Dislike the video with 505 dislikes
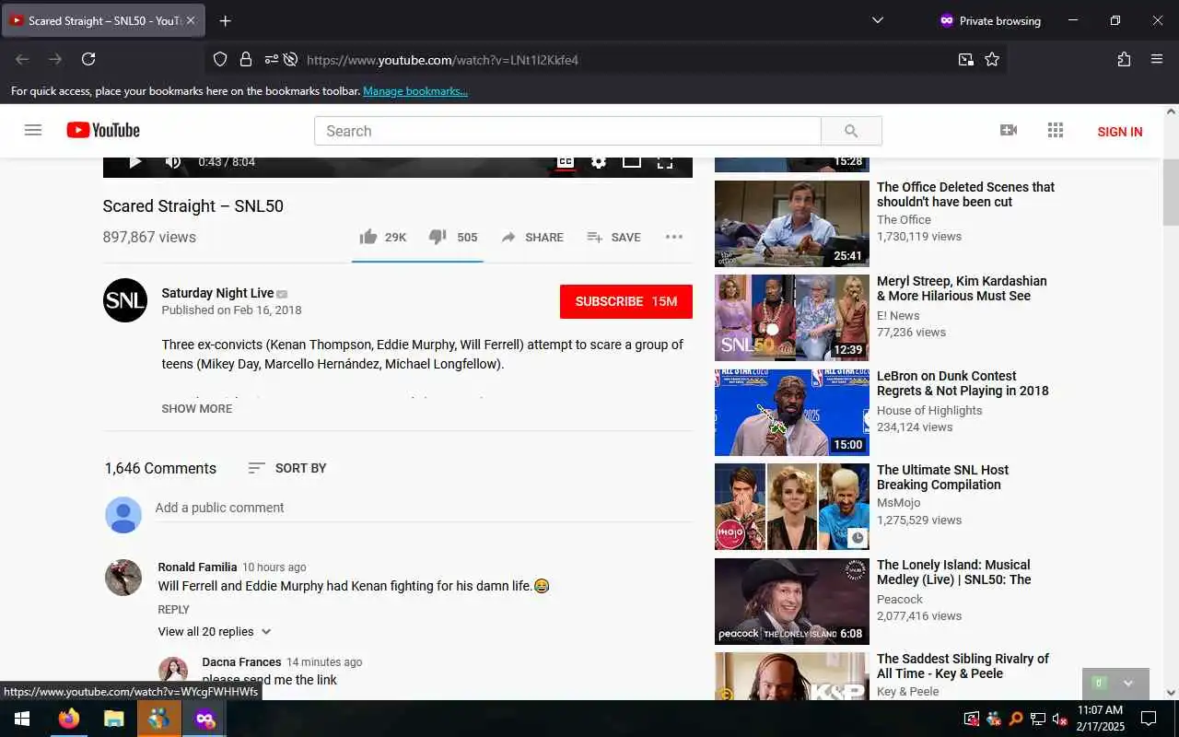The width and height of the screenshot is (1179, 737). tap(453, 237)
